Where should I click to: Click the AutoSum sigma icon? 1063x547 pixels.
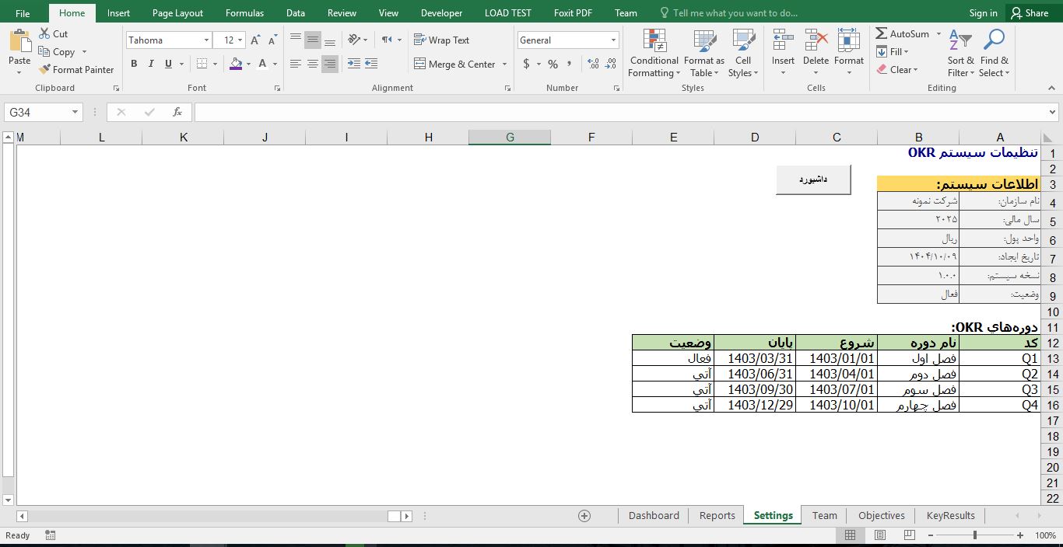882,34
